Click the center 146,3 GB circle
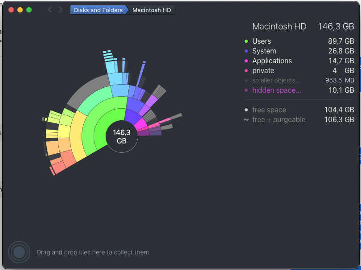 122,136
